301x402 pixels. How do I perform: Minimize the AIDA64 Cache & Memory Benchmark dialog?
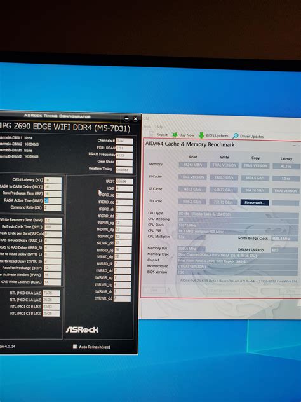[x=293, y=145]
